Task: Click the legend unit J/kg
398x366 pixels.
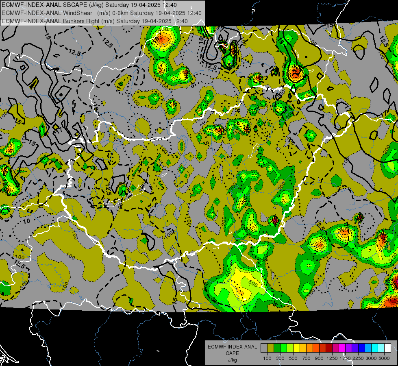Action: point(232,360)
